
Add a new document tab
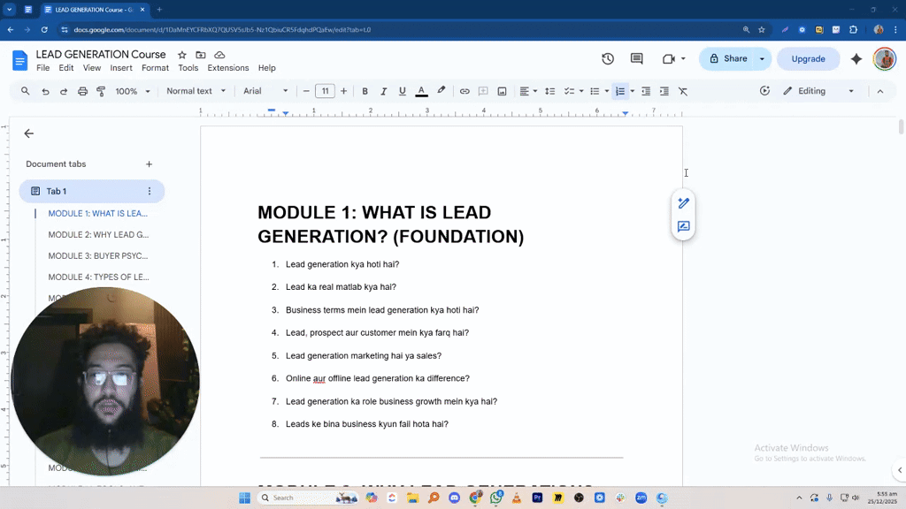[x=149, y=164]
